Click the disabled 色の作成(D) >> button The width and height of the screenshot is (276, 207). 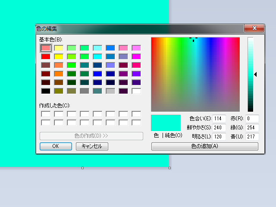pyautogui.click(x=91, y=136)
